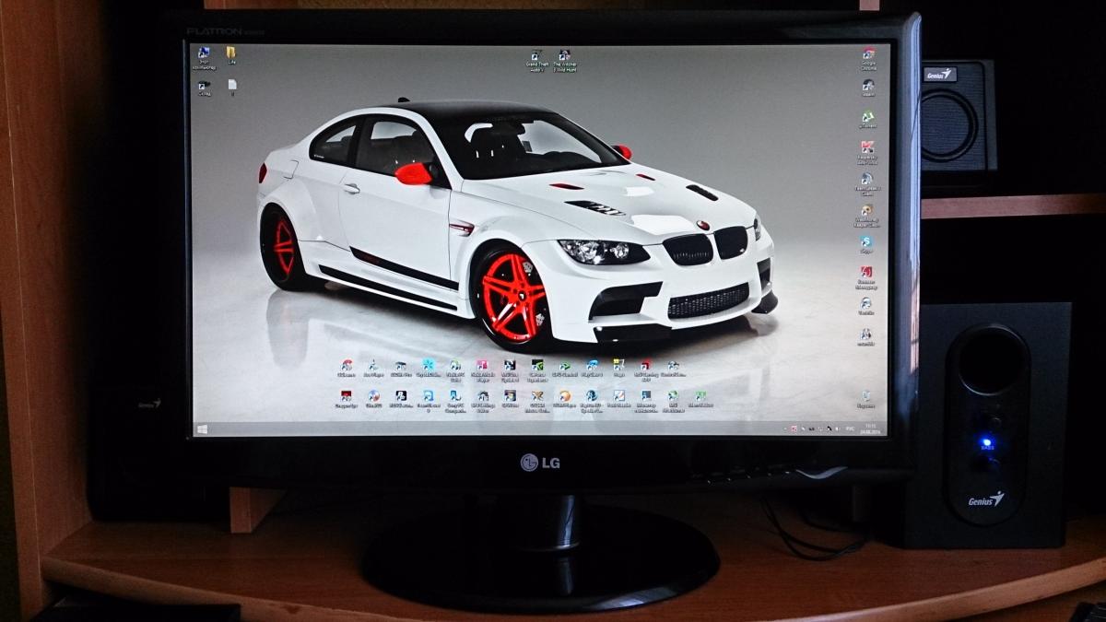Open the NVIDIA GeForce Experience shortcut
This screenshot has width=1106, height=622.
tap(536, 367)
